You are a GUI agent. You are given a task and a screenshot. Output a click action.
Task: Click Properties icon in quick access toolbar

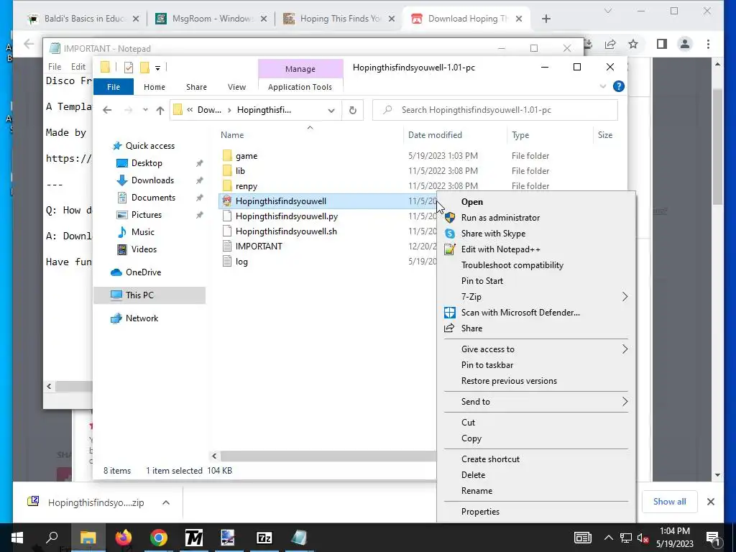click(128, 68)
